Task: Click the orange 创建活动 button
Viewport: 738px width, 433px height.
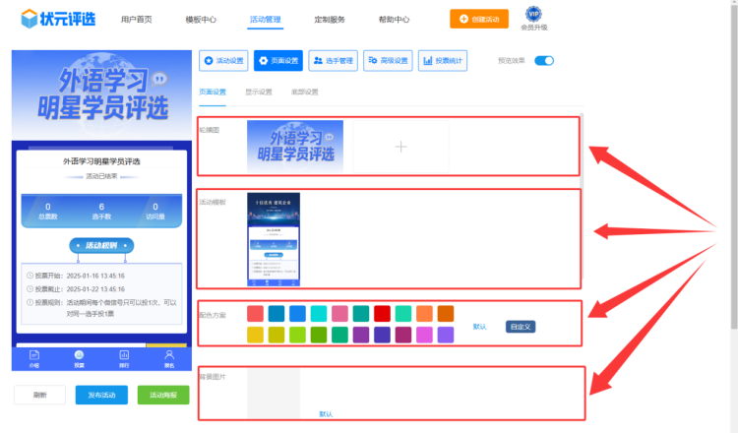Action: click(478, 19)
